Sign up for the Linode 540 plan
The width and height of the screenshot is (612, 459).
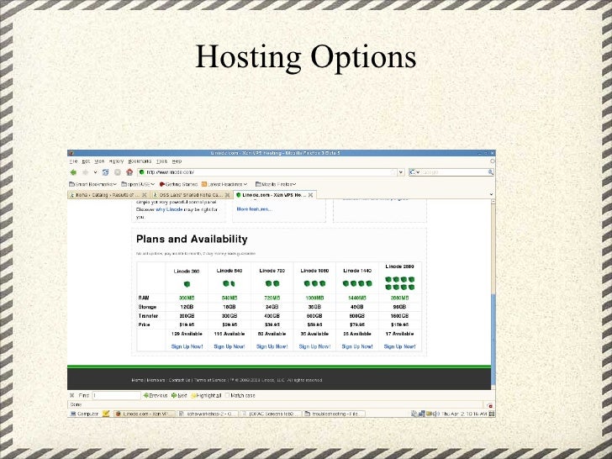[x=229, y=346]
